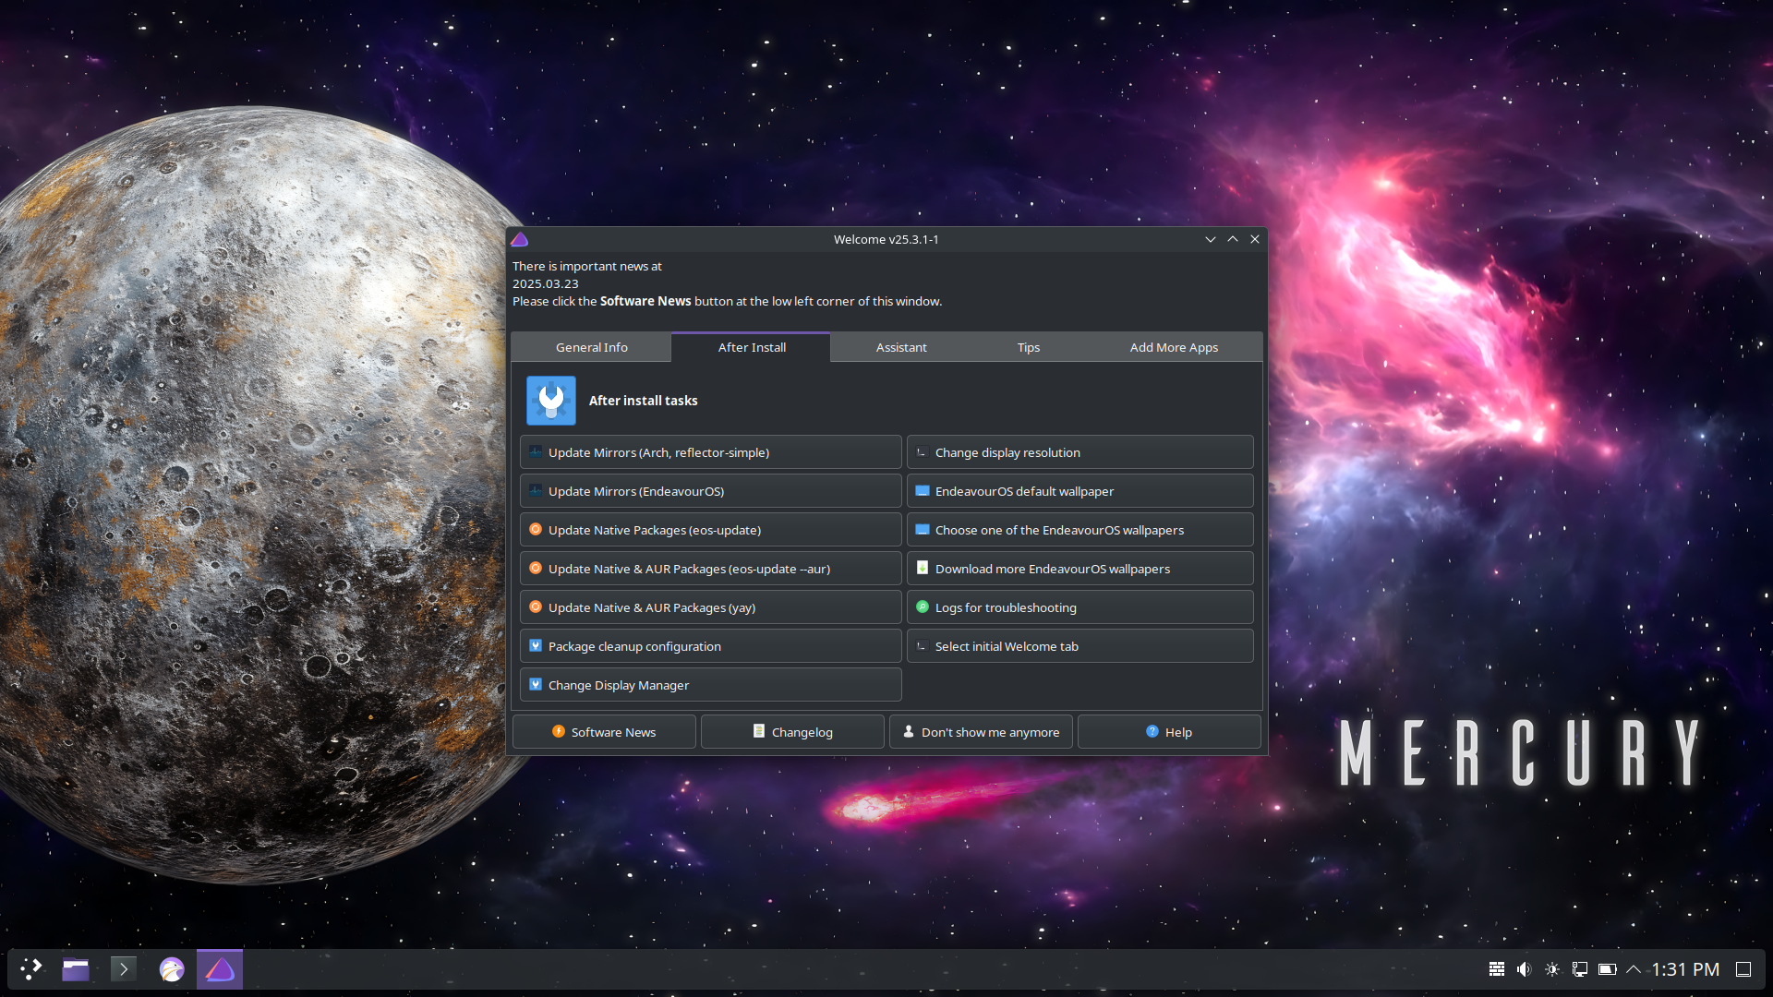Click the grid-shaped system tray icon

pos(1497,969)
